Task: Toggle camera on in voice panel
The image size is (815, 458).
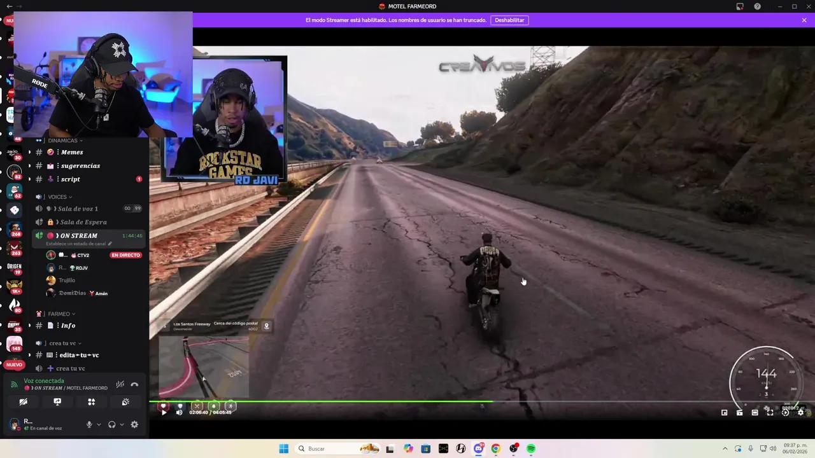Action: 24,402
